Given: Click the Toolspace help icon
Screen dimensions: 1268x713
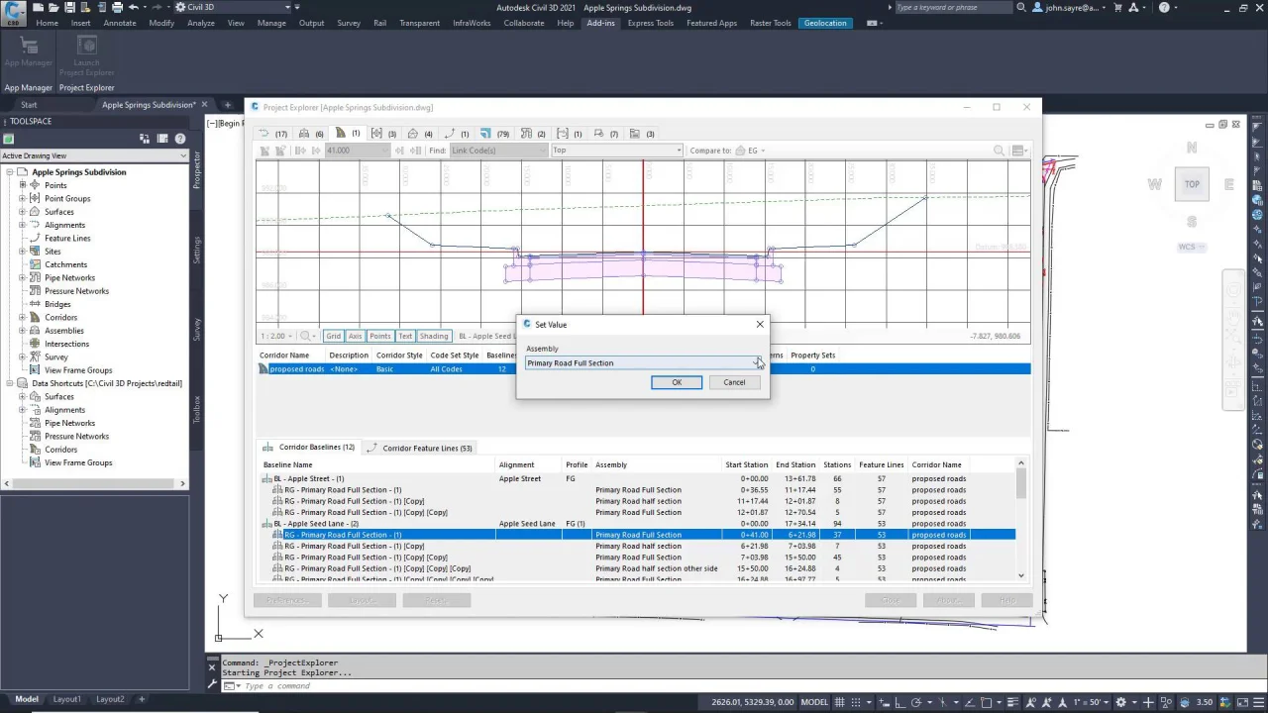Looking at the screenshot, I should [180, 139].
